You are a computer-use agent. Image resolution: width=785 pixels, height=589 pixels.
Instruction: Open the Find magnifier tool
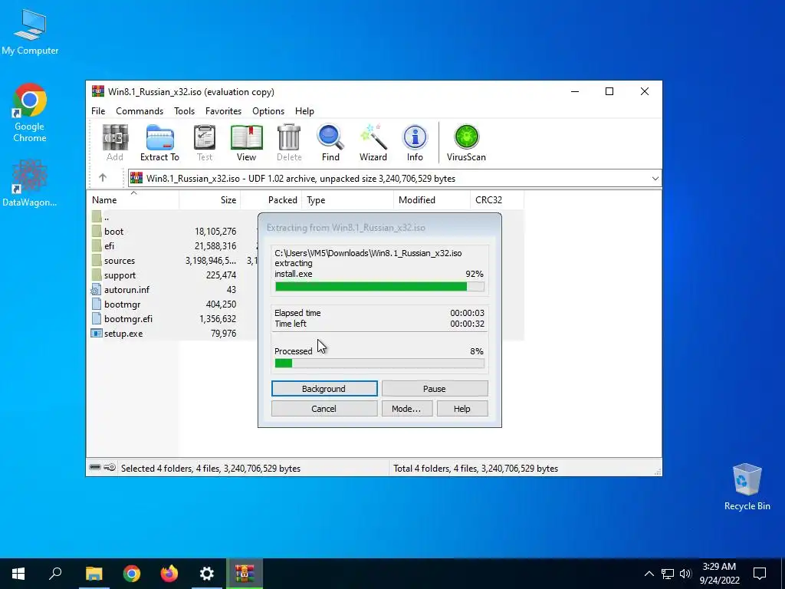coord(330,143)
